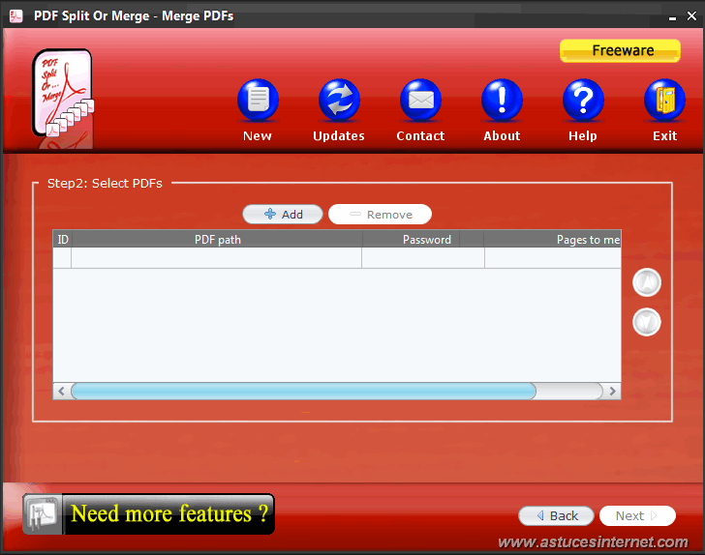
Task: Move selected PDF down with arrow button
Action: pyautogui.click(x=647, y=322)
